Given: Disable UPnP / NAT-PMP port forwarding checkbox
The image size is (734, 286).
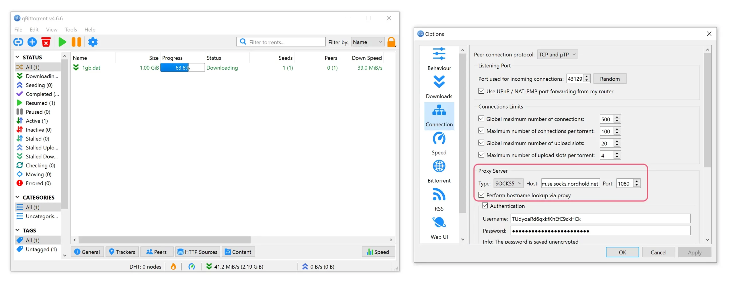Looking at the screenshot, I should coord(481,91).
